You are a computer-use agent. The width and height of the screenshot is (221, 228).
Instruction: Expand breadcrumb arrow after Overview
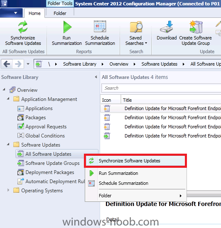135,64
